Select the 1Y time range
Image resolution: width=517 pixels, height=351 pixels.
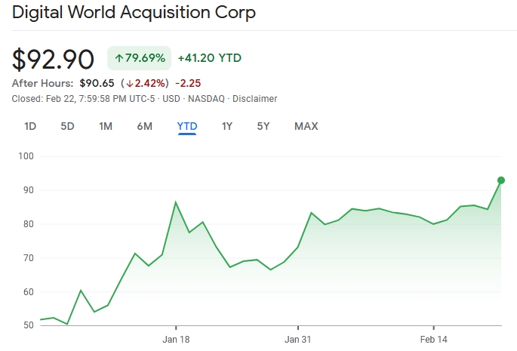point(226,126)
